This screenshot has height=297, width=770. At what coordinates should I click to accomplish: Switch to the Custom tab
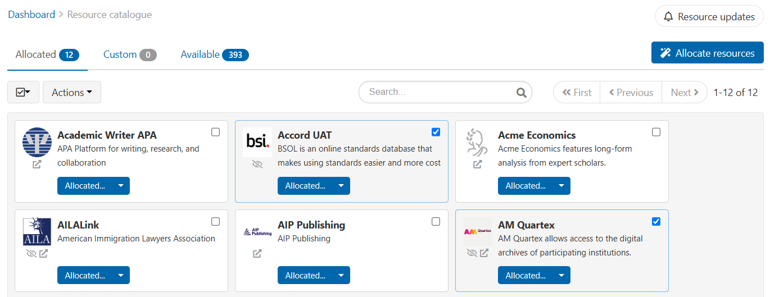[x=130, y=54]
